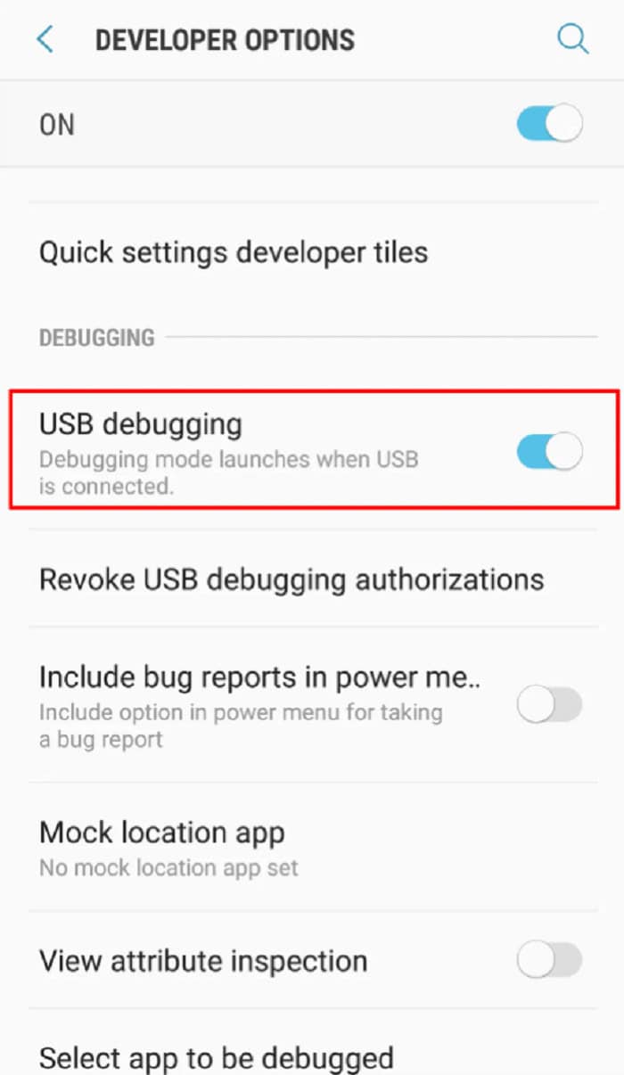Click the No mock location app set subtitle
The width and height of the screenshot is (624, 1075).
point(169,867)
